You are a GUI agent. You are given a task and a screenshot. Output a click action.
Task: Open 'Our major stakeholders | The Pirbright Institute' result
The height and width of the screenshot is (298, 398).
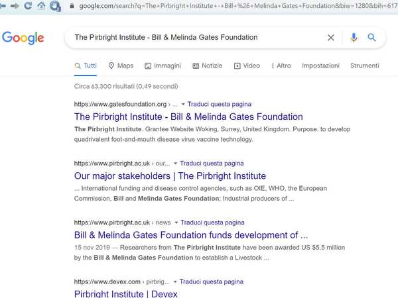(x=170, y=176)
